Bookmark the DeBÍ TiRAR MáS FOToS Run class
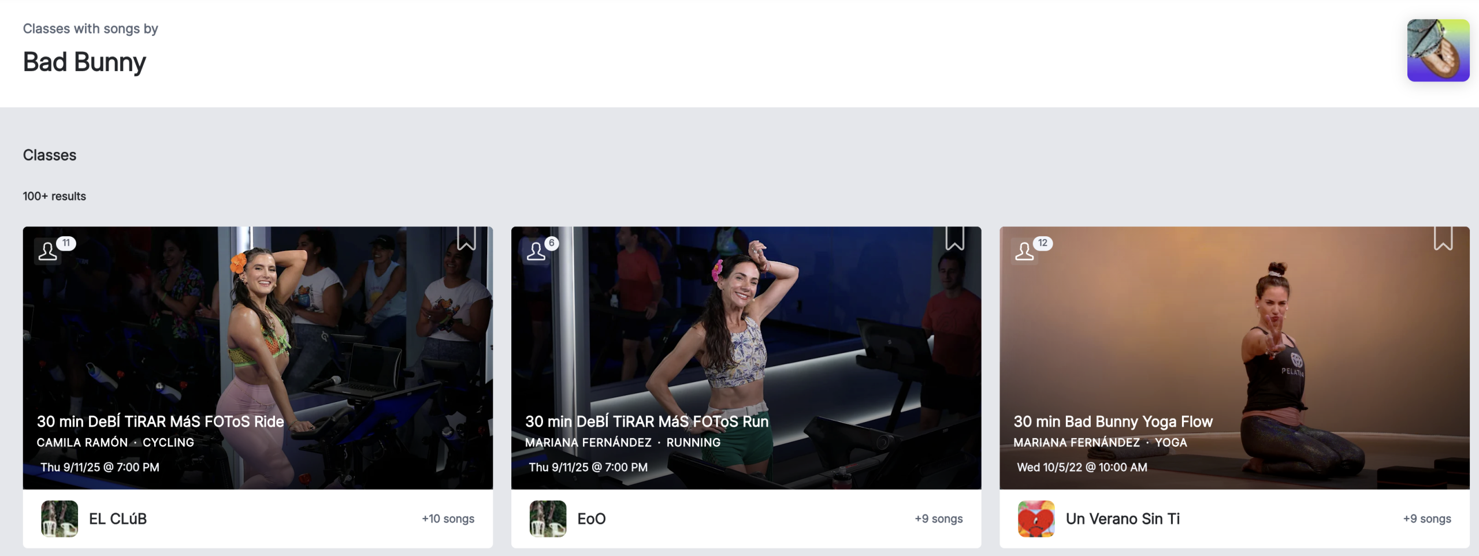Viewport: 1479px width, 556px height. [x=954, y=238]
